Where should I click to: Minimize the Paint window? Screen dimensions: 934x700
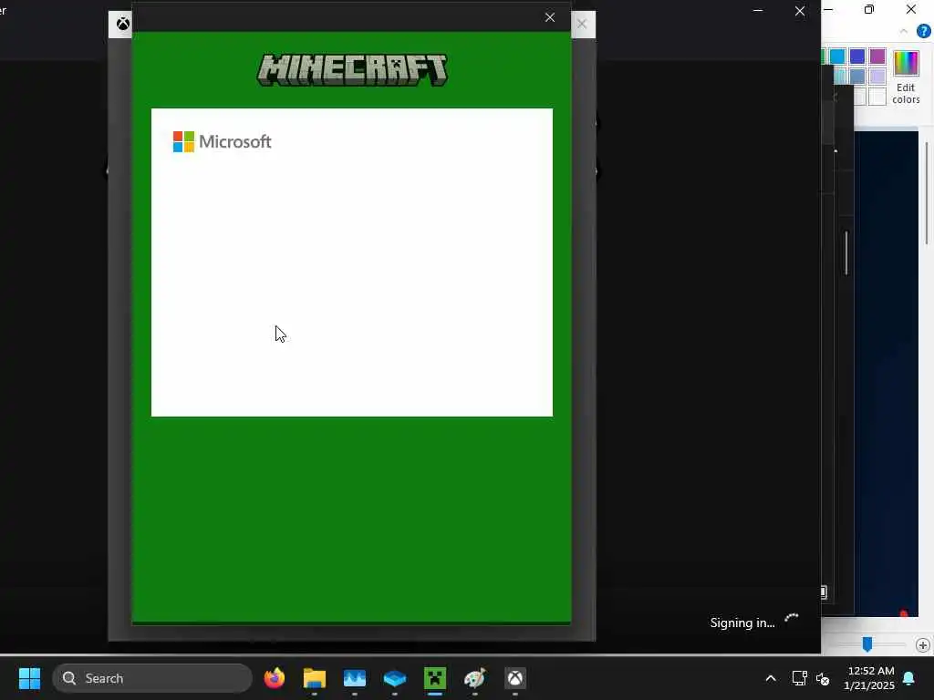tap(828, 9)
